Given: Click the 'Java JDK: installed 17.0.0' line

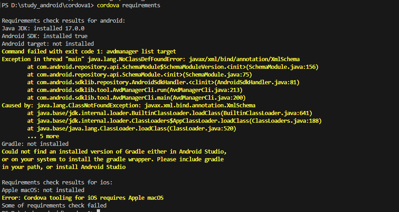Looking at the screenshot, I should click(x=43, y=28).
